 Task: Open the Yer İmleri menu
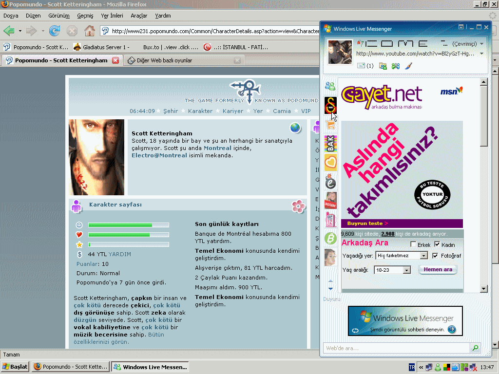point(112,16)
